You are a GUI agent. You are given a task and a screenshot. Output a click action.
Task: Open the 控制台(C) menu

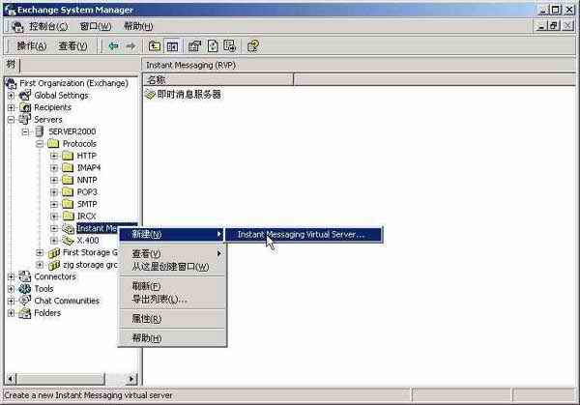coord(48,27)
